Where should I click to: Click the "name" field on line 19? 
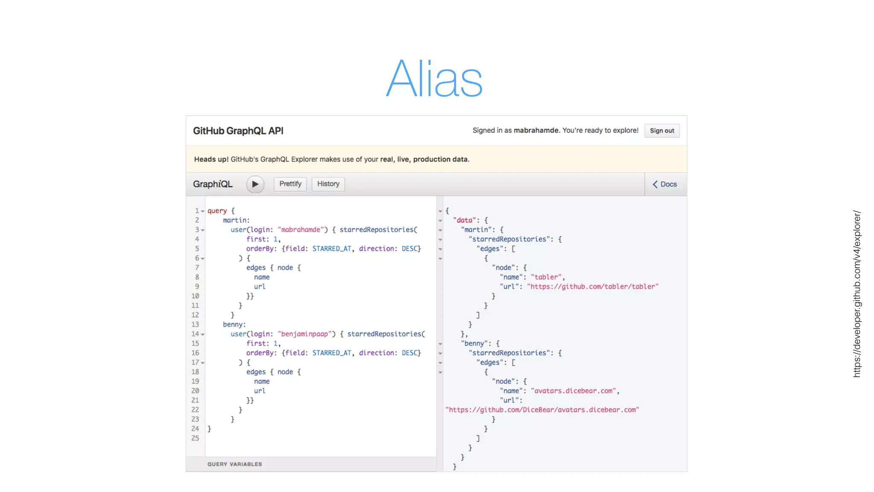coord(262,381)
